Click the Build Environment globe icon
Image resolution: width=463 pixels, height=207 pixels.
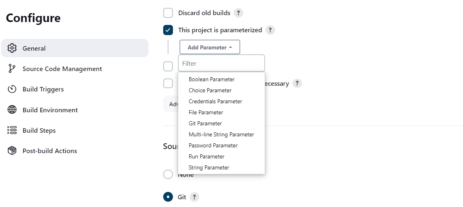point(12,110)
